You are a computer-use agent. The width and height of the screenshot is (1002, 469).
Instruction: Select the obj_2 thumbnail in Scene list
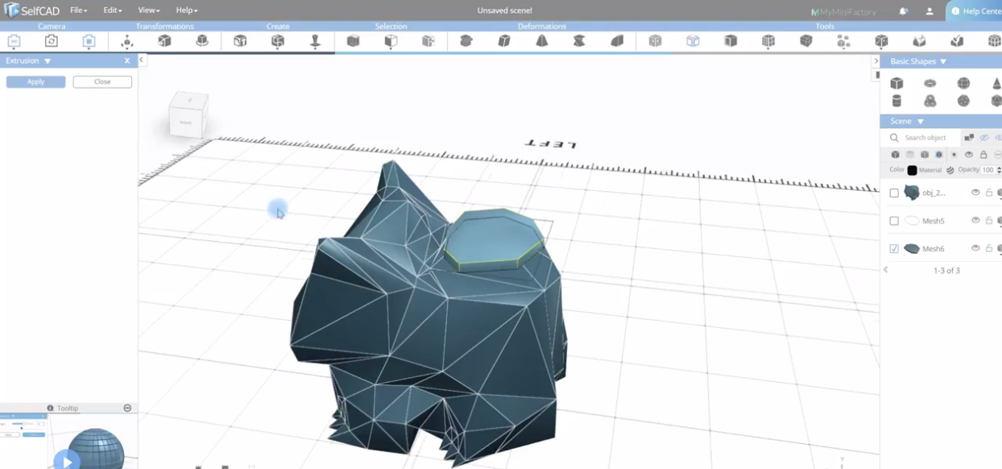(x=912, y=193)
